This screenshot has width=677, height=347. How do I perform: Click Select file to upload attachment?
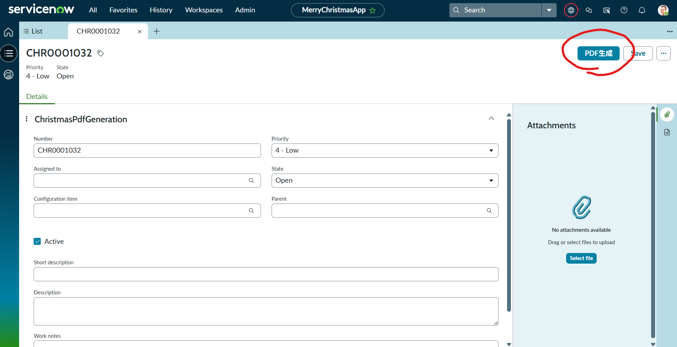581,258
